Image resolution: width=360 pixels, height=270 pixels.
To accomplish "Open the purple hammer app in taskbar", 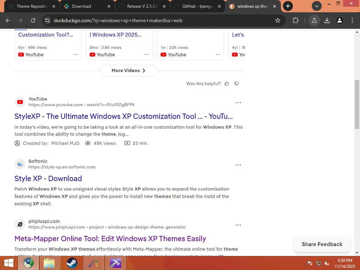I will [x=115, y=263].
